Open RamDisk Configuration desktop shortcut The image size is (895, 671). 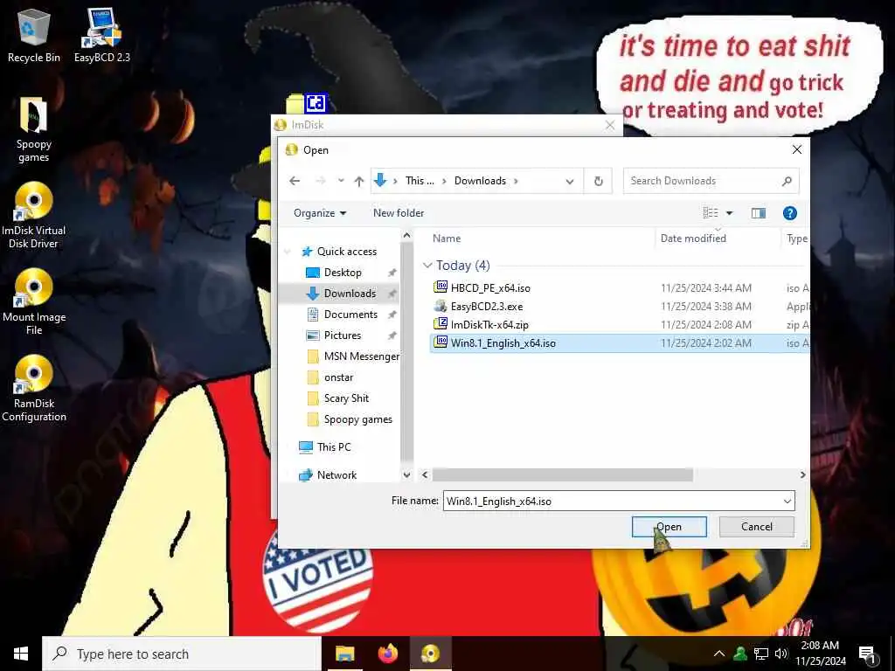[34, 388]
